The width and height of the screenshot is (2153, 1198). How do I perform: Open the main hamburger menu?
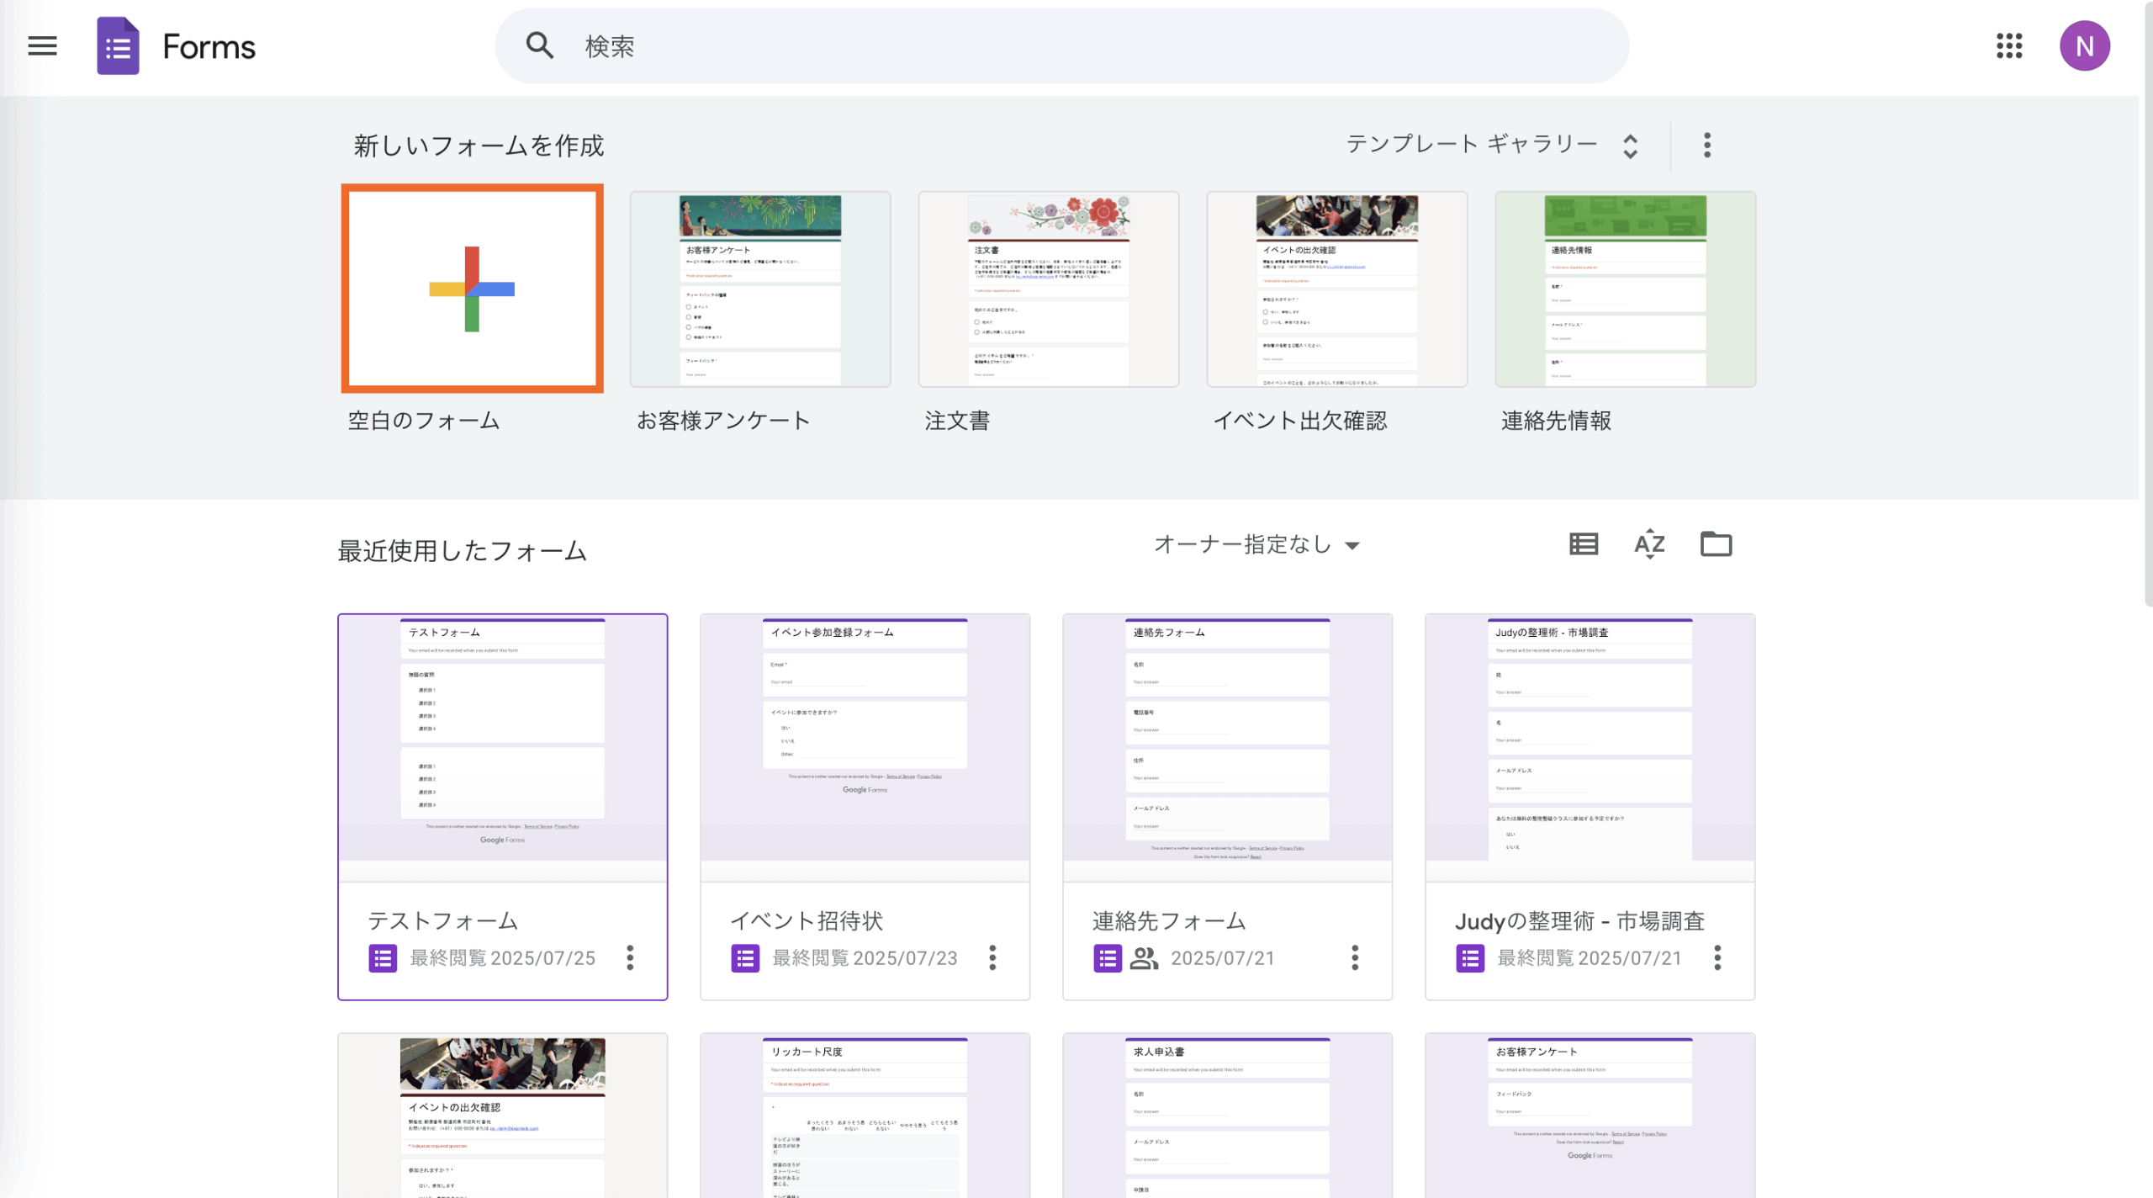click(42, 45)
